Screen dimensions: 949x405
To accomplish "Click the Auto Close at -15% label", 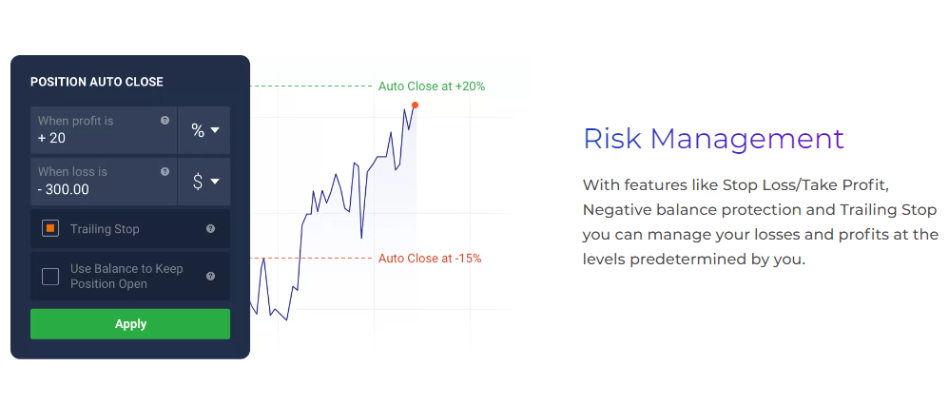I will (x=430, y=259).
